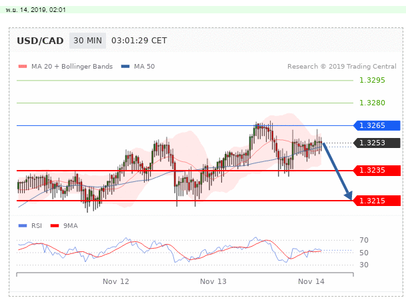The width and height of the screenshot is (406, 302).
Task: Click the 1.3215 target price tag
Action: (x=377, y=201)
